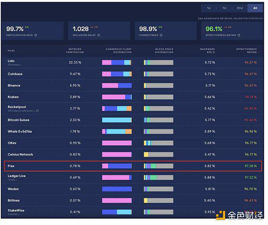Click StakeWise network penetration 0.41 %
The height and width of the screenshot is (225, 268).
click(x=75, y=212)
